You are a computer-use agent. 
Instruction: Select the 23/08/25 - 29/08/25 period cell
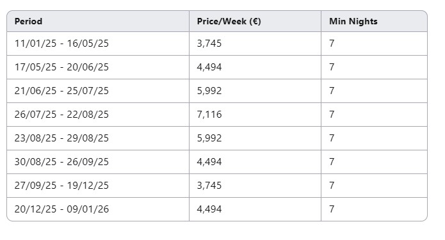tap(98, 138)
